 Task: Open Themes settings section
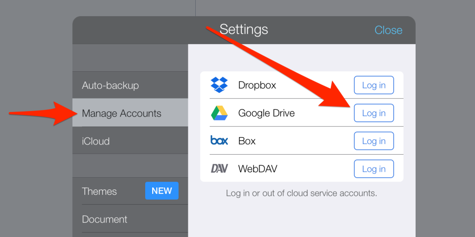point(130,191)
